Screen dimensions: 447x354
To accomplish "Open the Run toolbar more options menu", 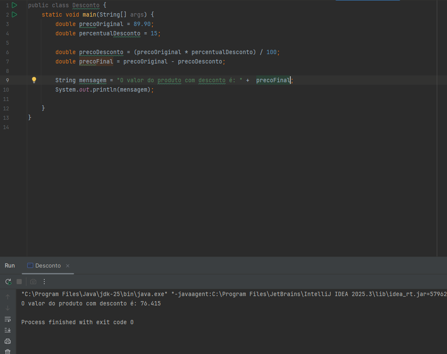I will point(44,282).
